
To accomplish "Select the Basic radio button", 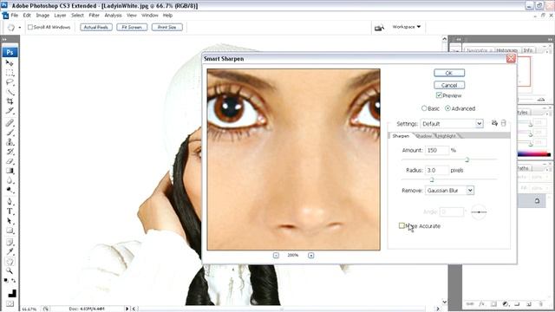I will (x=424, y=108).
